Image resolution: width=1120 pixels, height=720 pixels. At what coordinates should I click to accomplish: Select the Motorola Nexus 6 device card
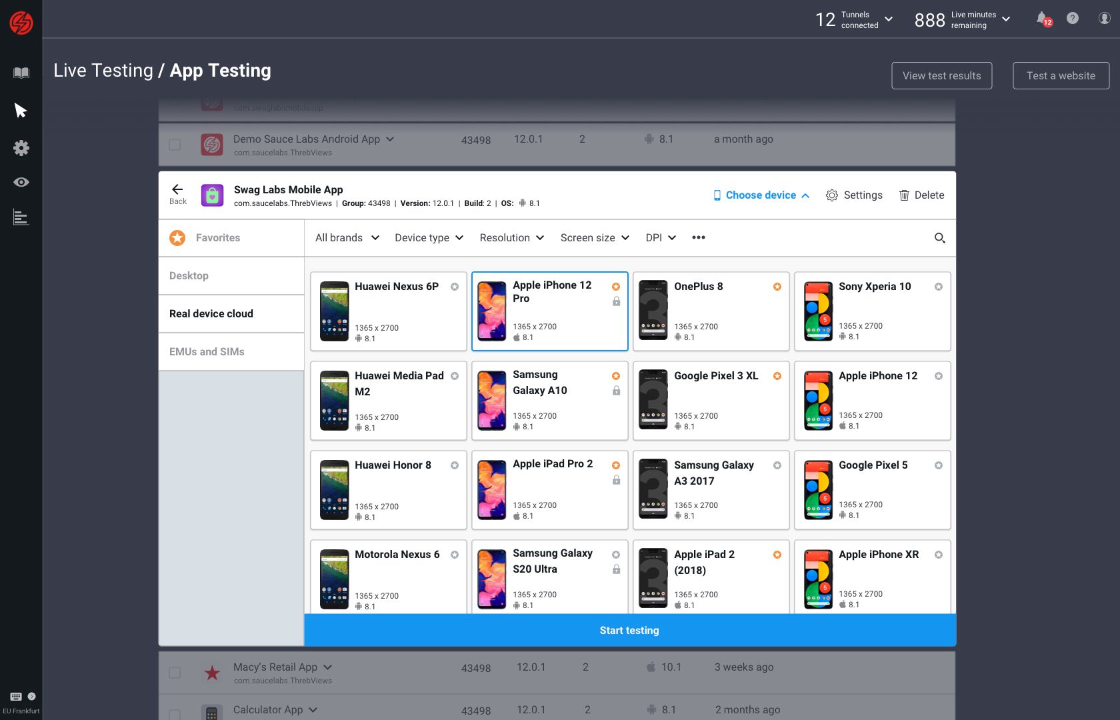tap(389, 577)
